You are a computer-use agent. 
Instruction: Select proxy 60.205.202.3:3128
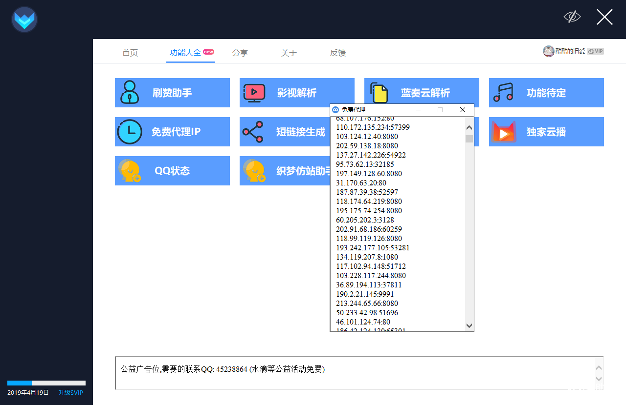(365, 220)
